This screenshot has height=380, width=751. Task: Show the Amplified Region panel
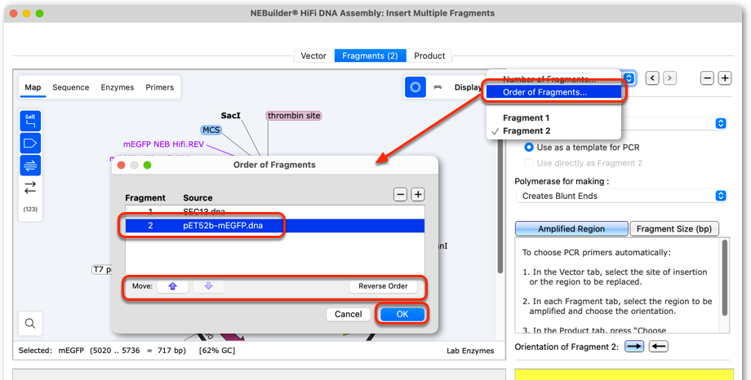point(571,229)
